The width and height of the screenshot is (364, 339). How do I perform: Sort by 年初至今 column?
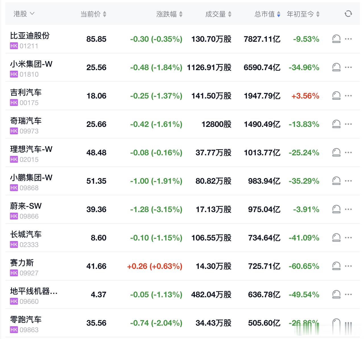[x=303, y=14]
